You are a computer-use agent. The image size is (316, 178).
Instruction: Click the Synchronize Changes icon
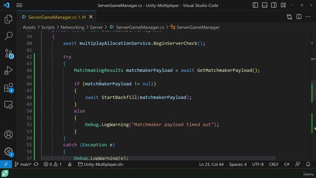coord(36,164)
